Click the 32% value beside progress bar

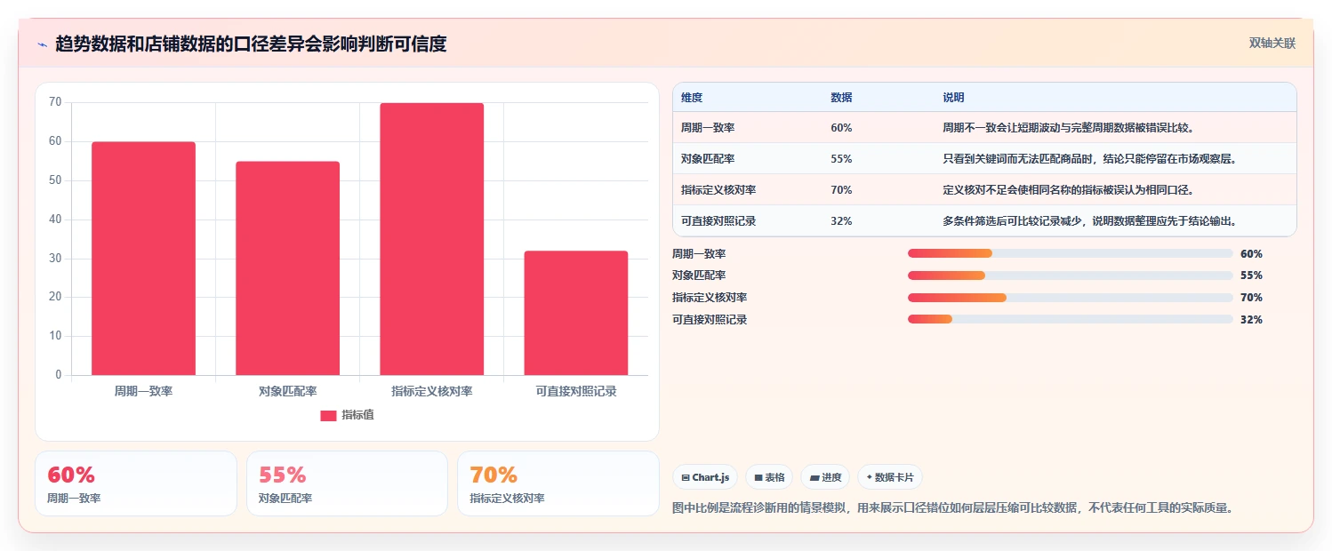1251,320
